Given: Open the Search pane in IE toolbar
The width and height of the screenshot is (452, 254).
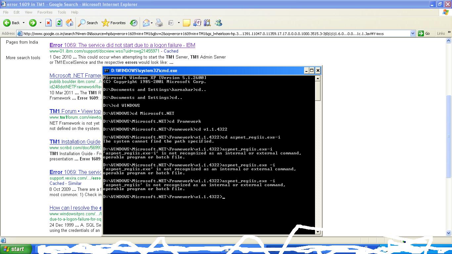Looking at the screenshot, I should pos(88,23).
